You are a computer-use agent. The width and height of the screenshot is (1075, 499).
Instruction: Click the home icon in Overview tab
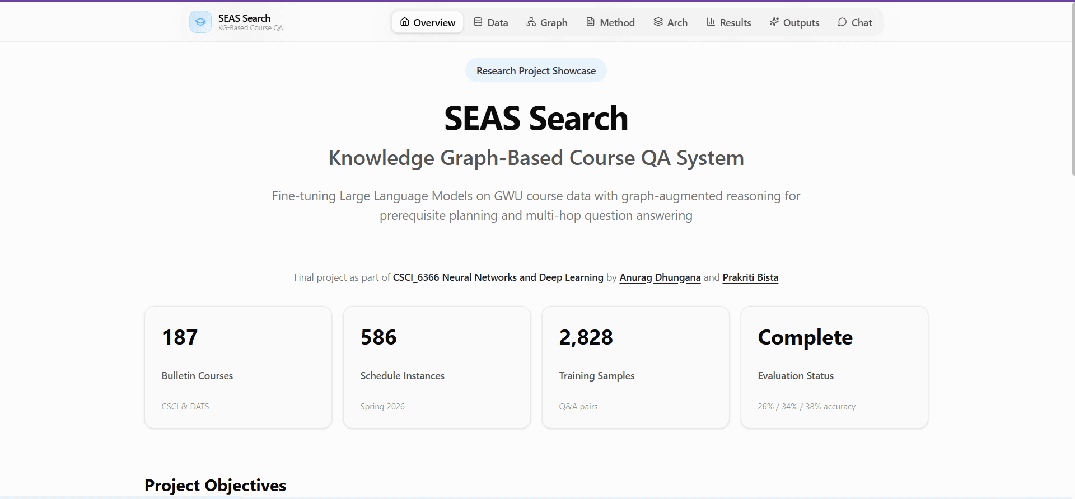tap(404, 22)
